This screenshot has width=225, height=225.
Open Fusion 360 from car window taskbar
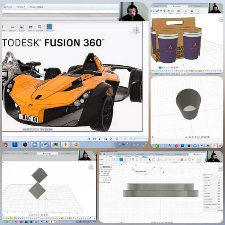tap(66, 144)
